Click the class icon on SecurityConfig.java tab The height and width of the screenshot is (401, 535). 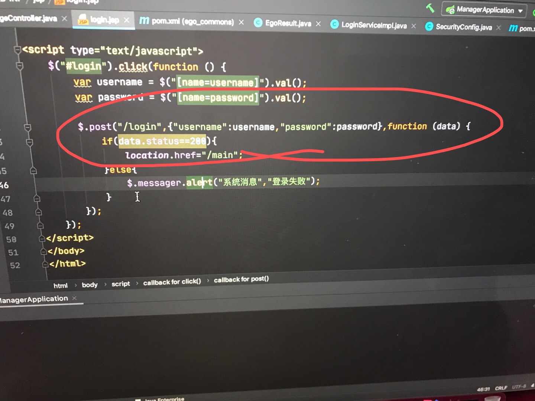[x=429, y=26]
